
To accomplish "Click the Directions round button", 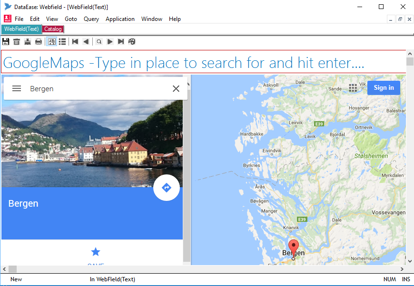I will 167,188.
